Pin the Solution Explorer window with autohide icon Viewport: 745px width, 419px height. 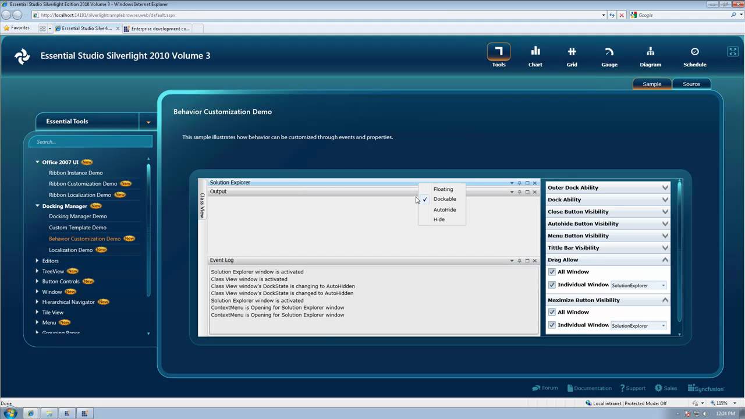tap(520, 183)
